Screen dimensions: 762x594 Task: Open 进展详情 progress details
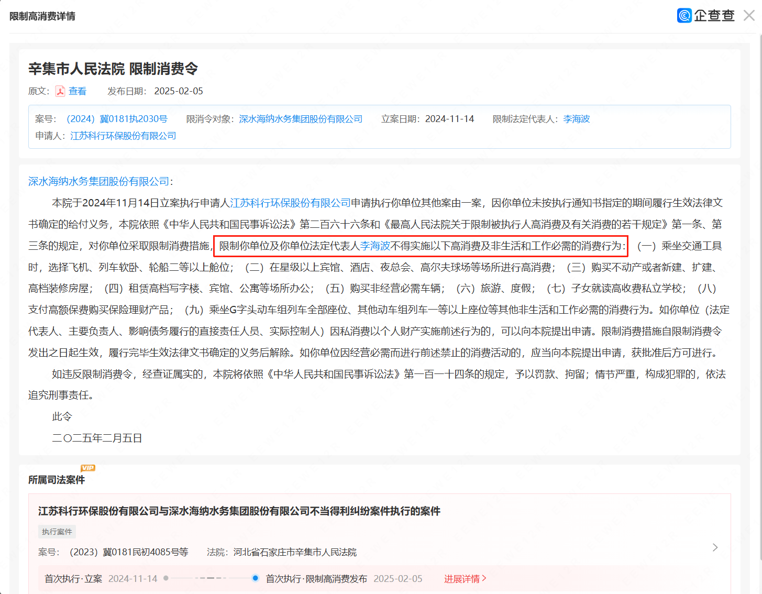coord(465,579)
